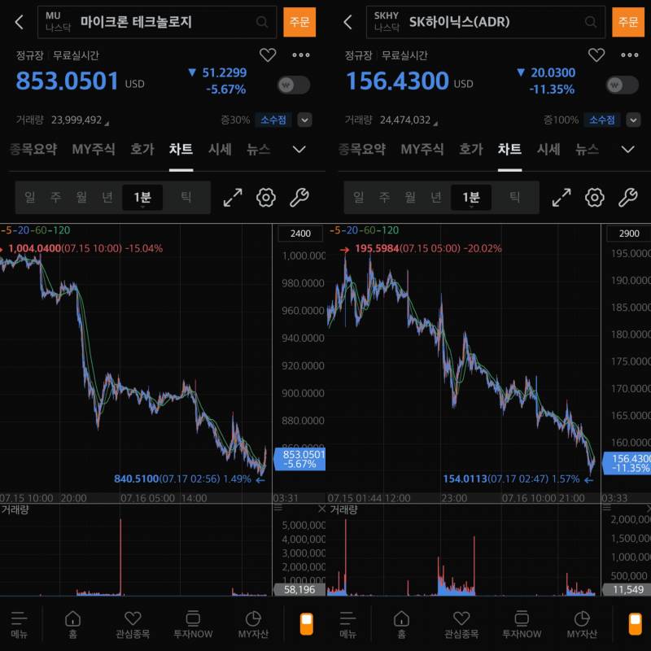Switch to 종목요약 tab on MU panel
Screen dimensions: 651x651
33,149
